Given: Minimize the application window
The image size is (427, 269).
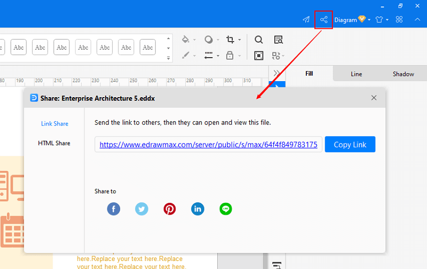Looking at the screenshot, I should click(x=382, y=6).
